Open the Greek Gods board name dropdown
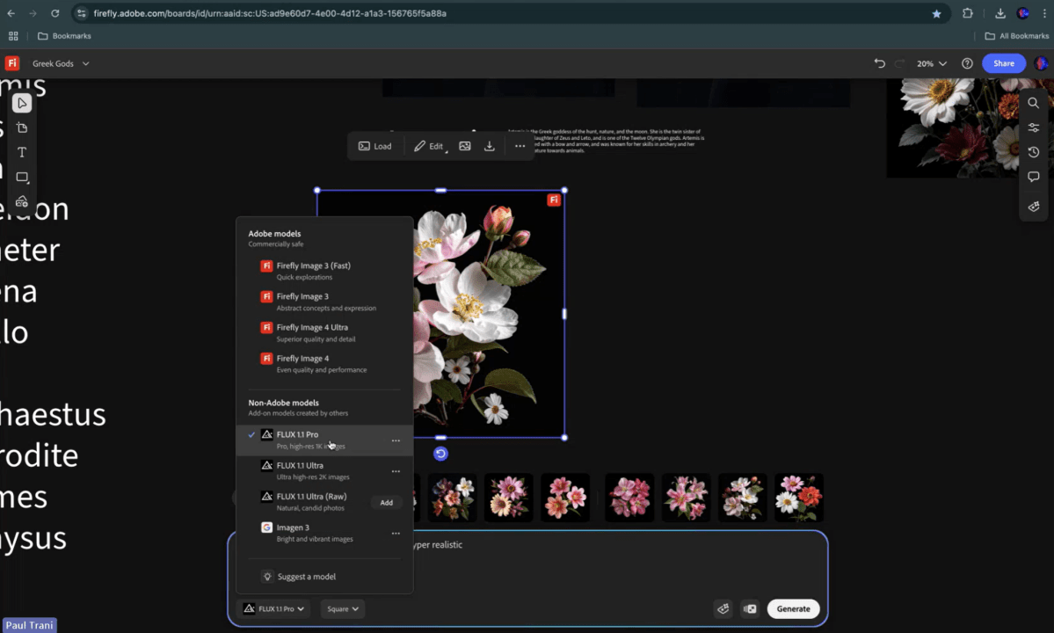 pyautogui.click(x=61, y=63)
